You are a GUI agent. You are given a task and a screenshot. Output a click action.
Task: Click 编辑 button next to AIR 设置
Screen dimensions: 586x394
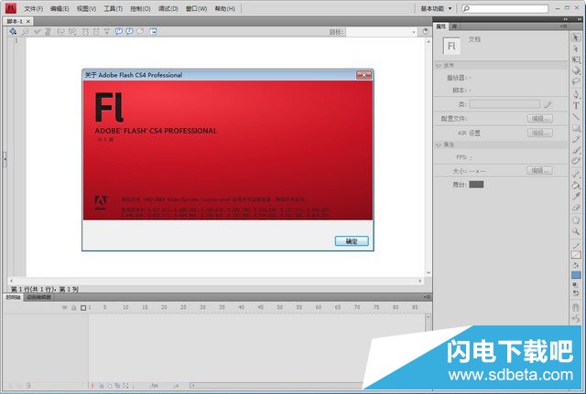coord(540,133)
